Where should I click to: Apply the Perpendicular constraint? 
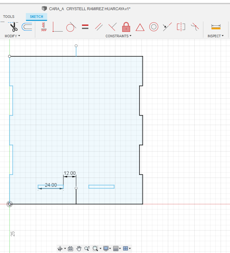pos(113,27)
